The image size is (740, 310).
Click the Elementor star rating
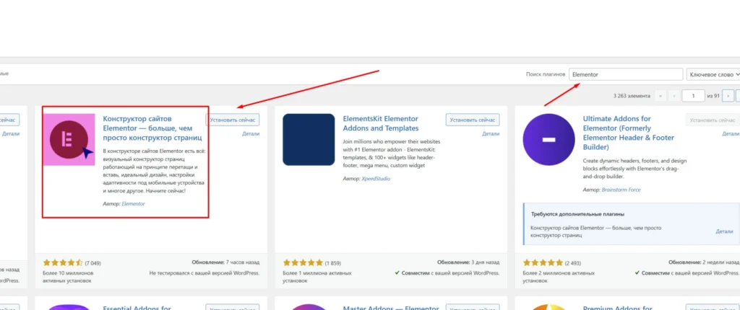pos(63,262)
